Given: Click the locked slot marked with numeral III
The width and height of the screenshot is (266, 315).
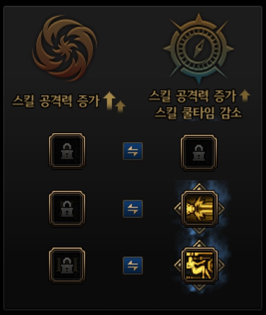Looking at the screenshot, I should [67, 265].
